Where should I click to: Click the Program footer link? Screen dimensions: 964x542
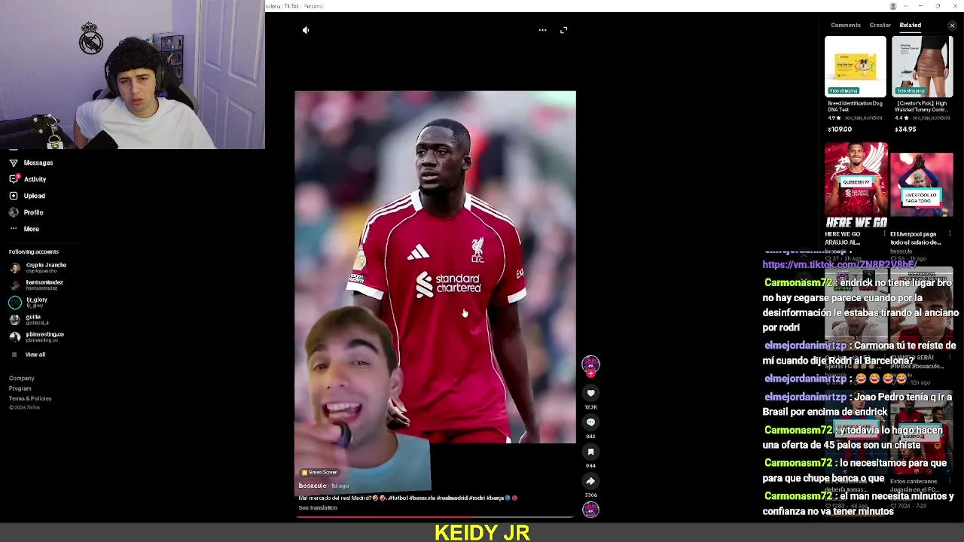click(20, 388)
